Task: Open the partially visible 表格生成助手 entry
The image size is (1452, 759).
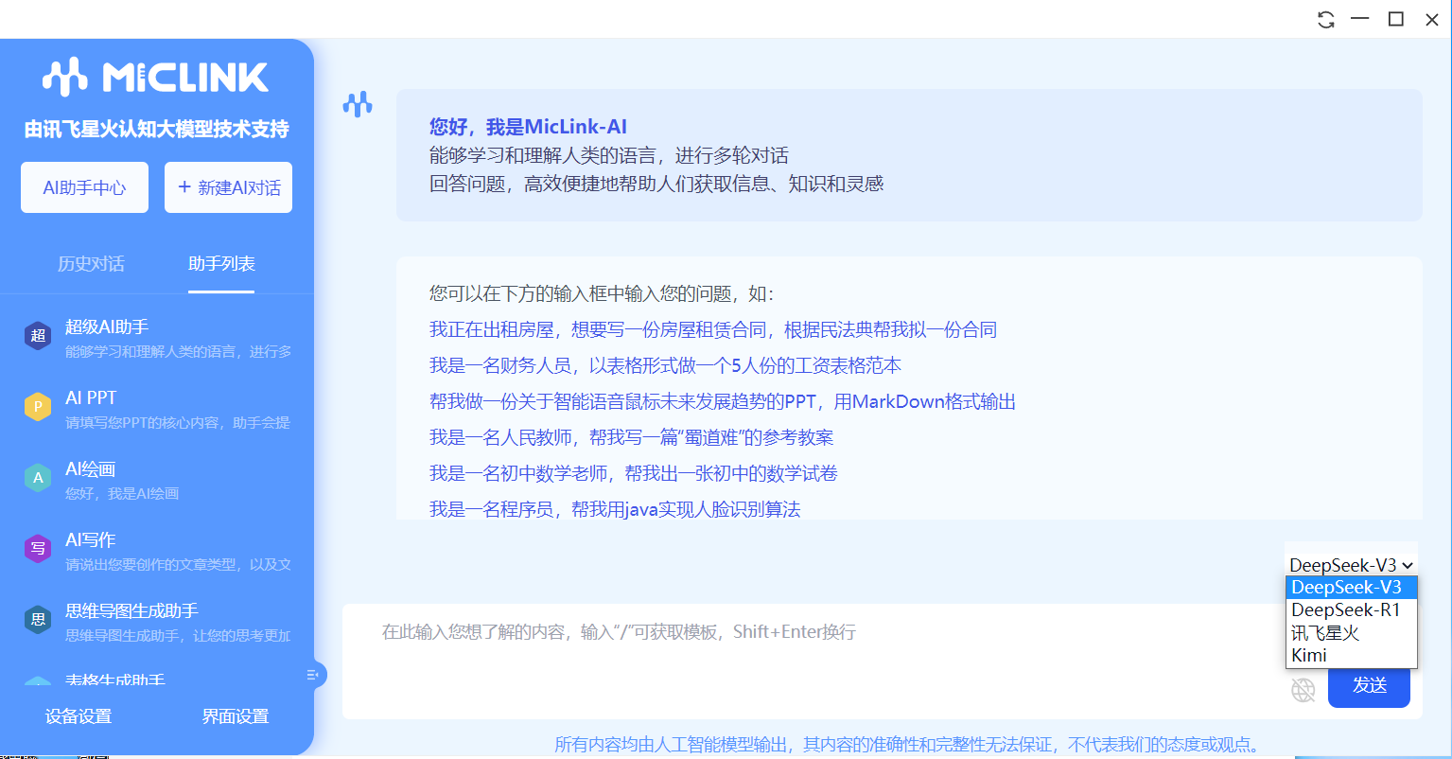Action: tap(157, 680)
